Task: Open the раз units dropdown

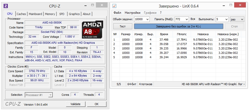Action: click(237, 19)
